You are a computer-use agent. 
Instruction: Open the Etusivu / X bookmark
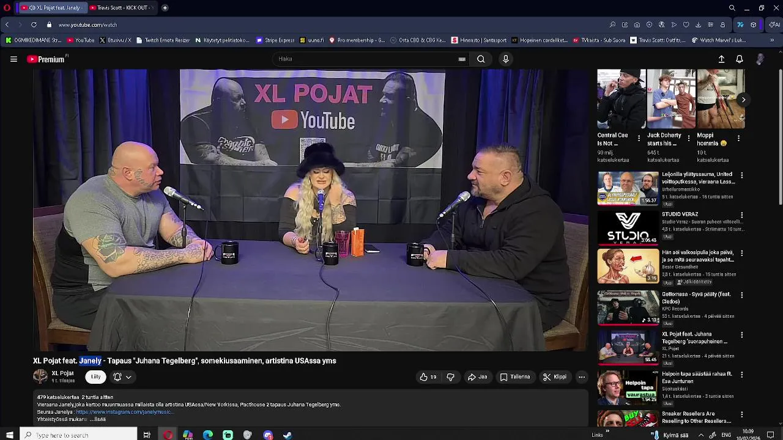click(x=114, y=40)
